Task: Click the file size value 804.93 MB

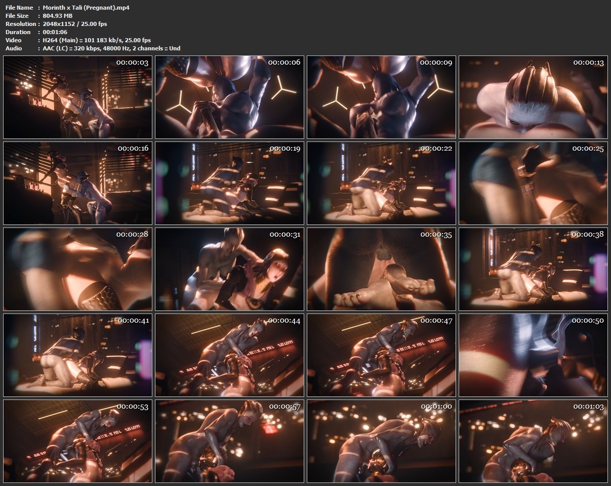Action: (x=58, y=16)
